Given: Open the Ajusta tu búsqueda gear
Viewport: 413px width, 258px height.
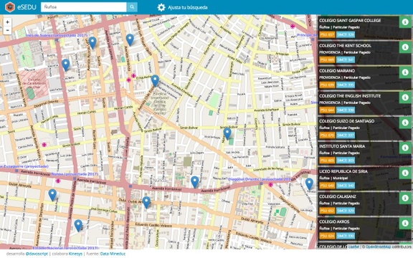Looking at the screenshot, I should click(161, 7).
